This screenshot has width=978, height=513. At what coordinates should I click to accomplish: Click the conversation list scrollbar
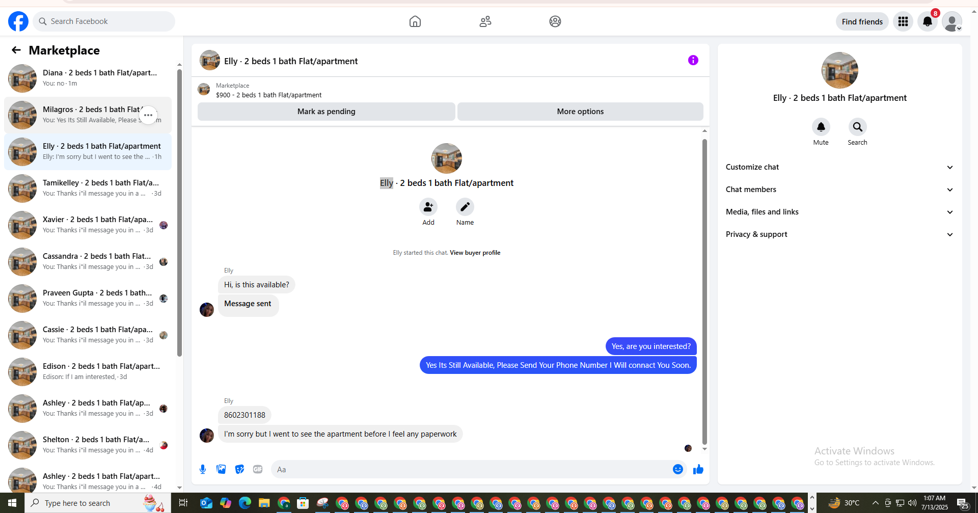coord(179,213)
